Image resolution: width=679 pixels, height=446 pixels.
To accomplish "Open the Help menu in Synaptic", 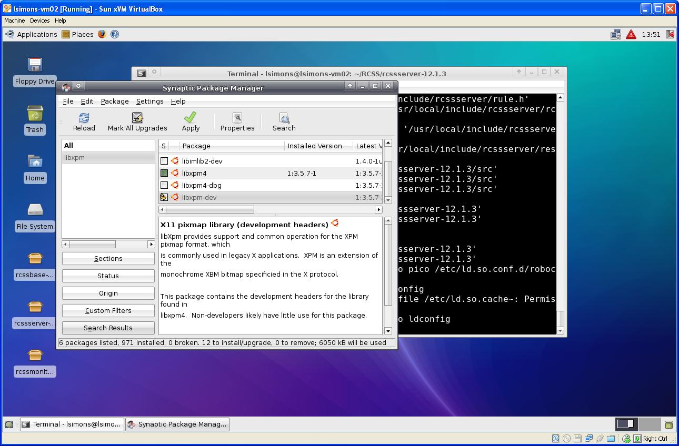I will [x=178, y=101].
